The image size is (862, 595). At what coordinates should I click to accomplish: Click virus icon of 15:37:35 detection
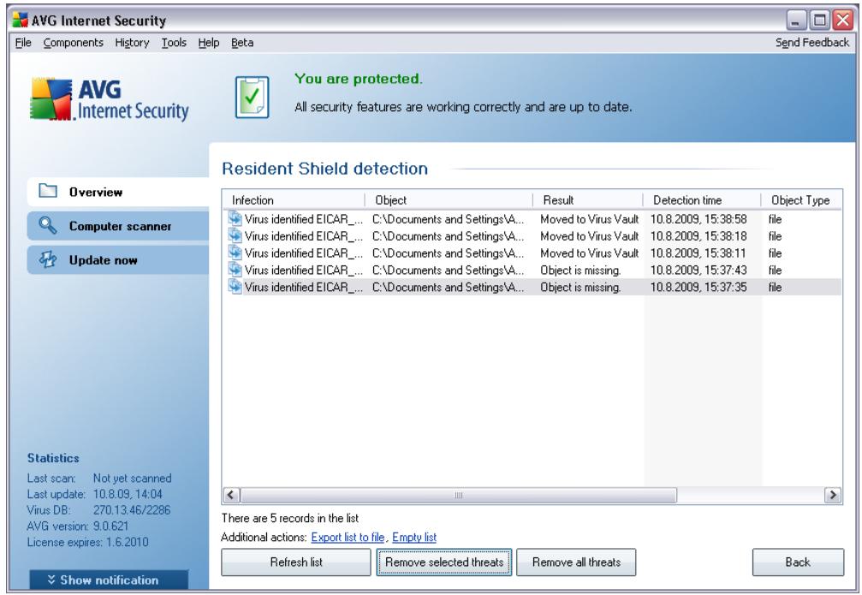(x=235, y=287)
